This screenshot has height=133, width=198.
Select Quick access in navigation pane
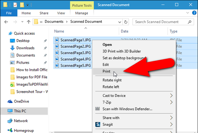click(21, 33)
